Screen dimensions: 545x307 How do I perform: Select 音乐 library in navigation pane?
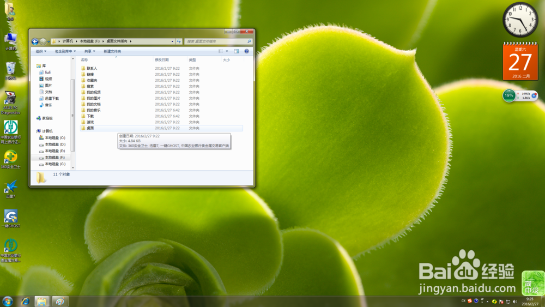(x=46, y=105)
